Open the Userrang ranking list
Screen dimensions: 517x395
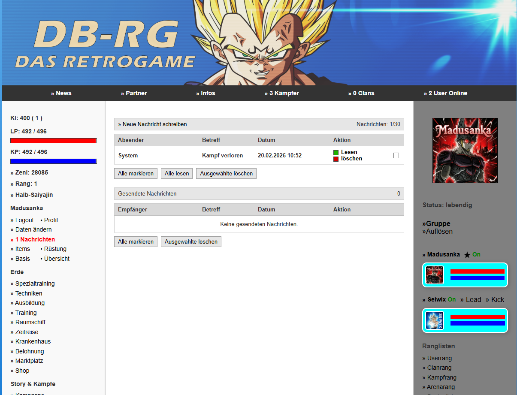(x=437, y=358)
